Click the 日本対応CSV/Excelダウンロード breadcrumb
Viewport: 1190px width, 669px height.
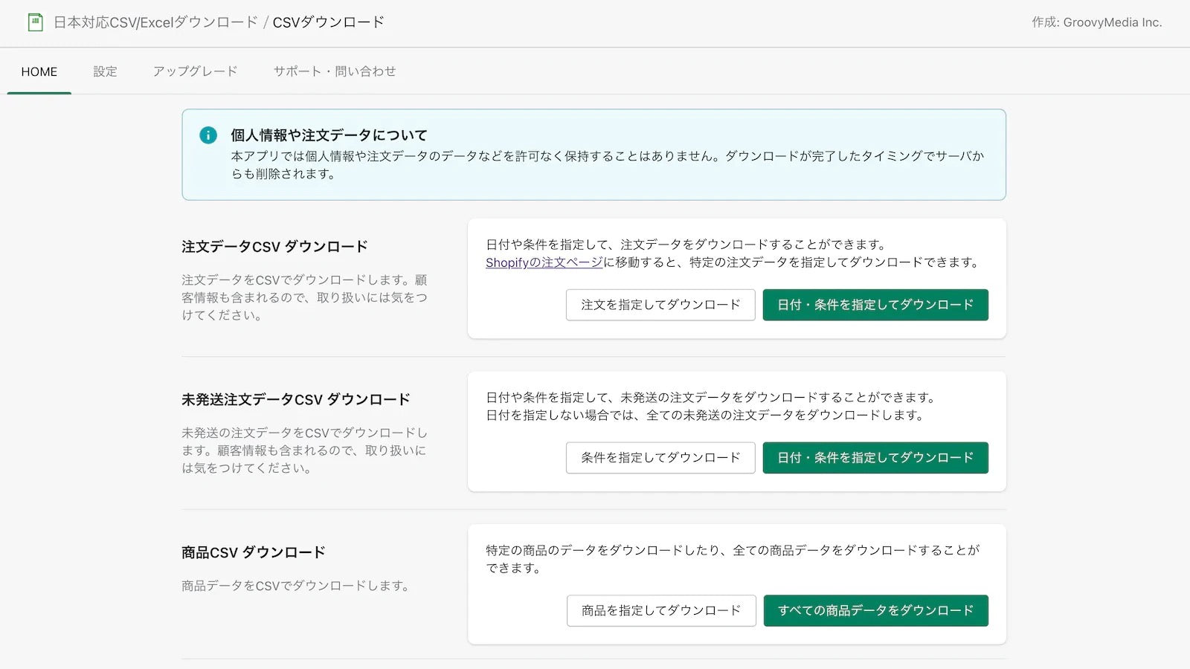[155, 22]
